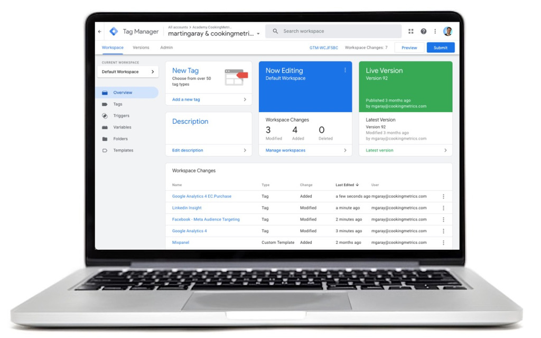Open the Google Analytics 4 EC Purchase link
541x338 pixels.
tap(203, 196)
